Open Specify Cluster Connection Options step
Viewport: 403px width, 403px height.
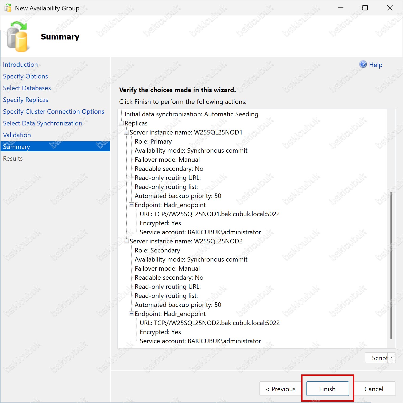coord(53,112)
